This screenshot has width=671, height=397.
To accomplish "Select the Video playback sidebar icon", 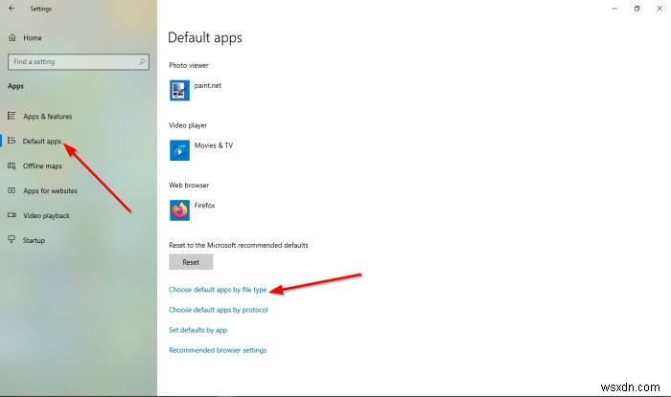I will point(12,215).
